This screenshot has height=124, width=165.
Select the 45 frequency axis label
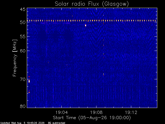[x=23, y=10]
